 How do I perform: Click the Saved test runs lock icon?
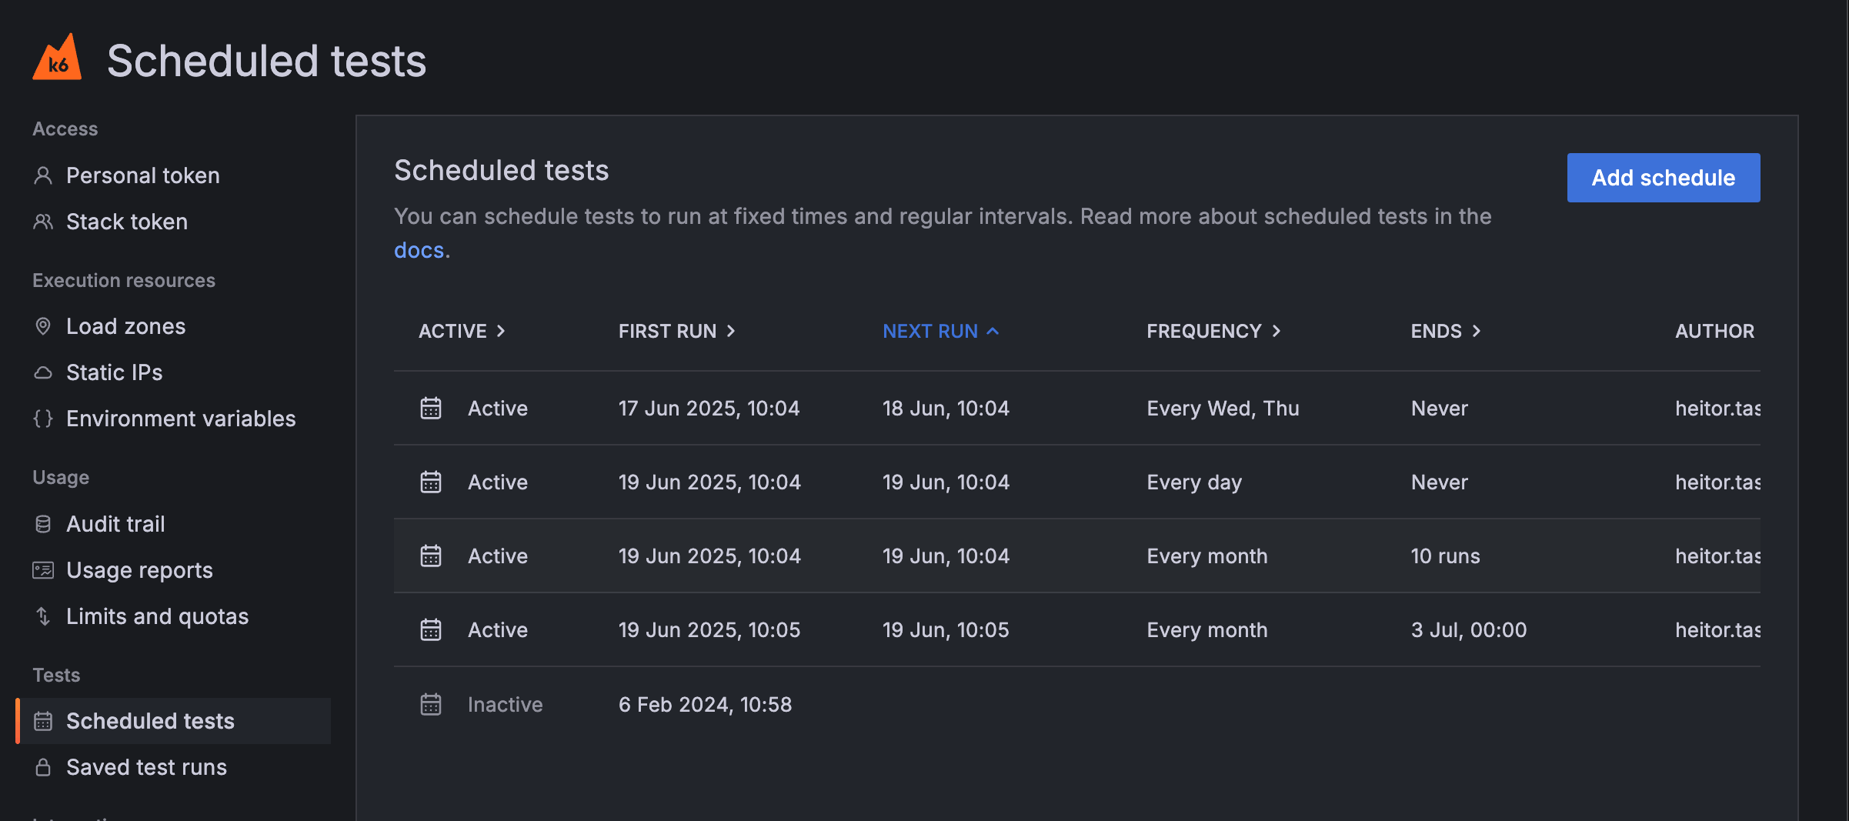42,766
